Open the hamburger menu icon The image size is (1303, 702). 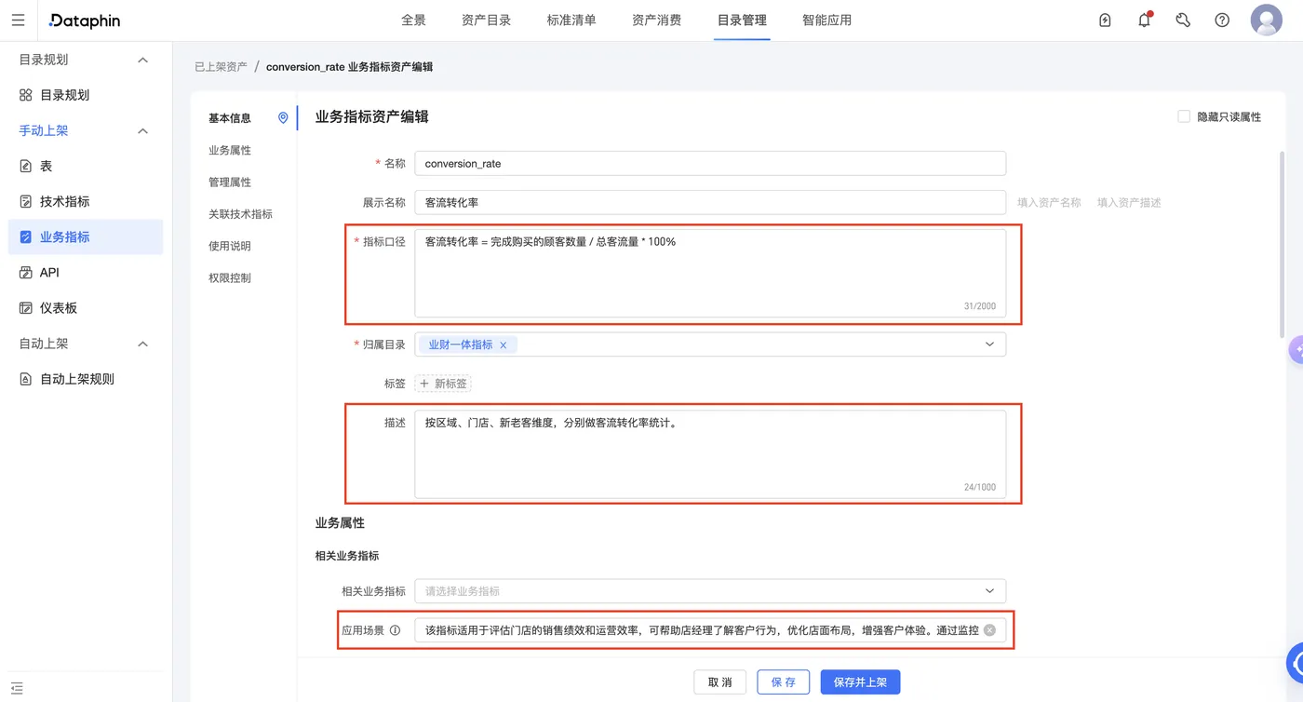point(19,20)
